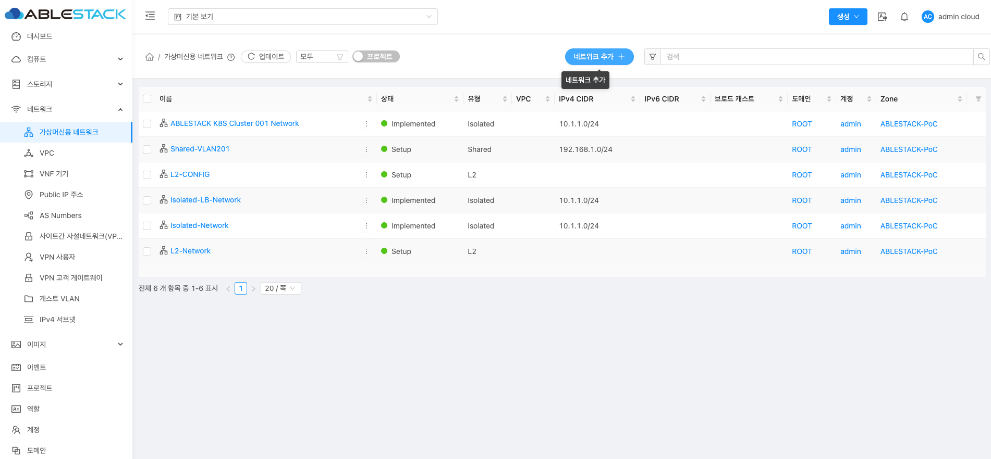Select all rows with header checkbox
This screenshot has width=991, height=459.
pyautogui.click(x=147, y=99)
